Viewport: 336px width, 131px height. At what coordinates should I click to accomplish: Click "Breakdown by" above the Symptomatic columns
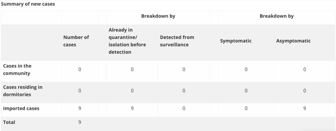click(277, 16)
